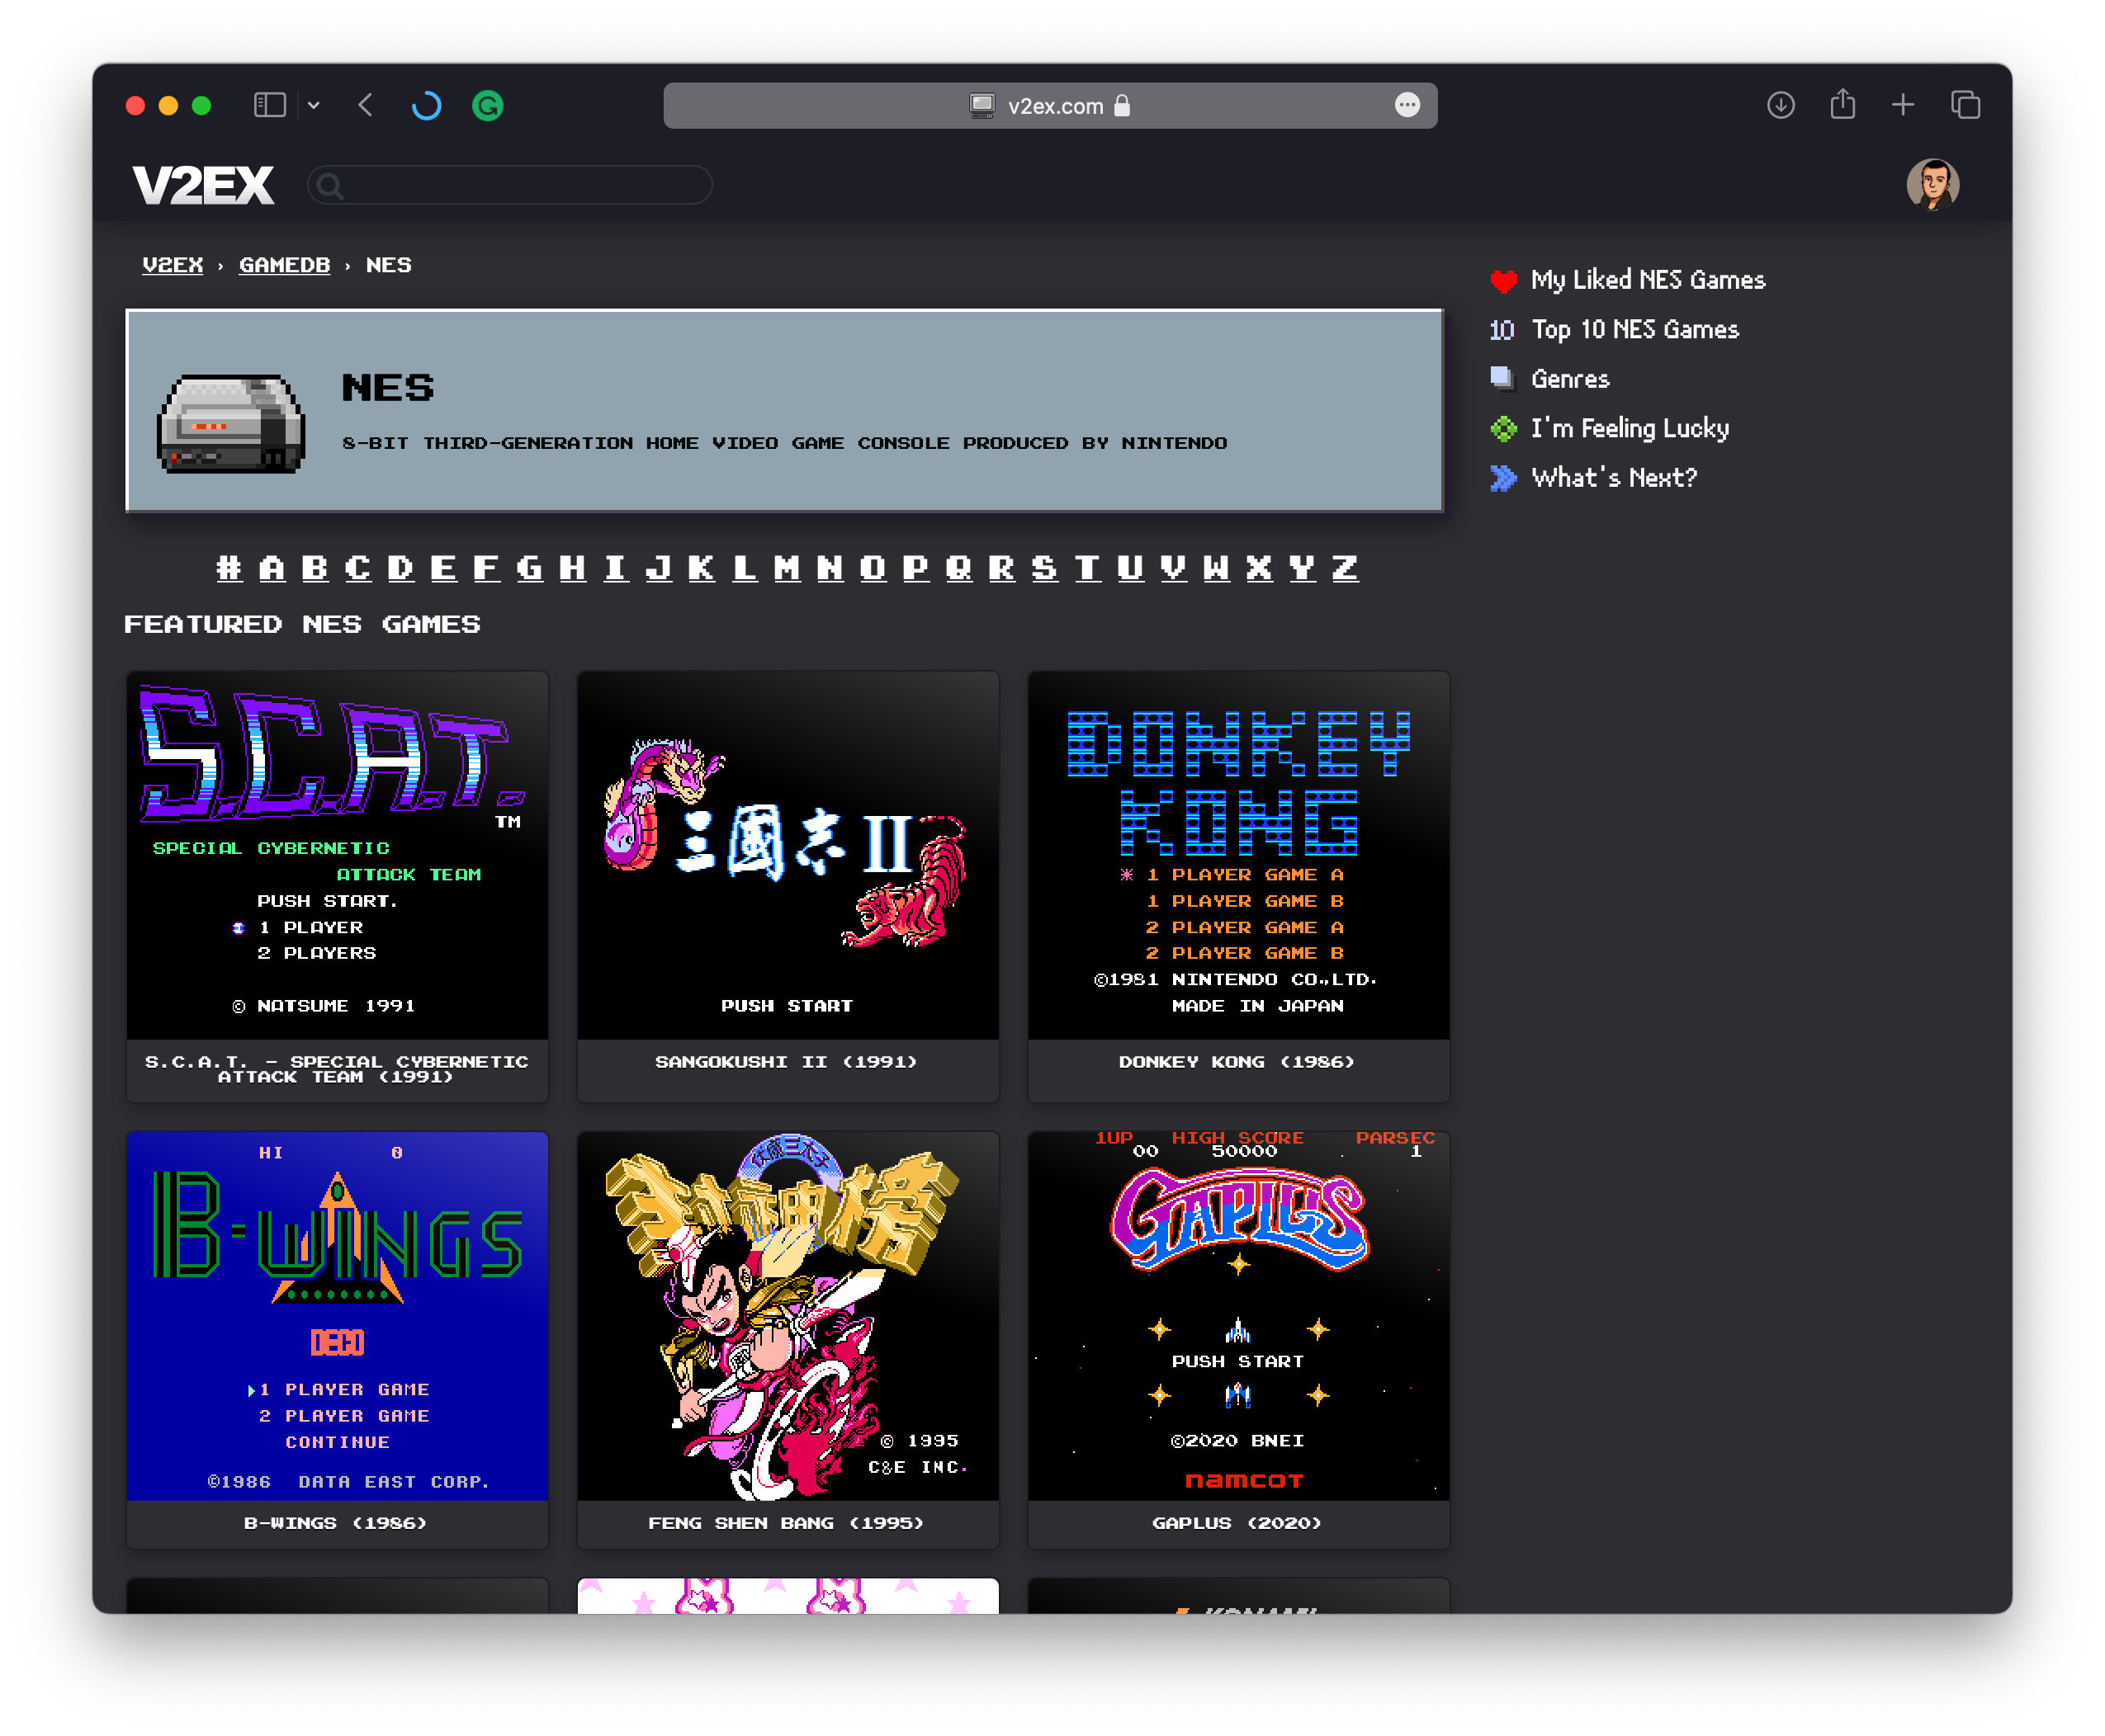Viewport: 2105px width, 1736px height.
Task: Click the S.C.A.T. Special Cybernetic Attack Team caption
Action: 337,1069
